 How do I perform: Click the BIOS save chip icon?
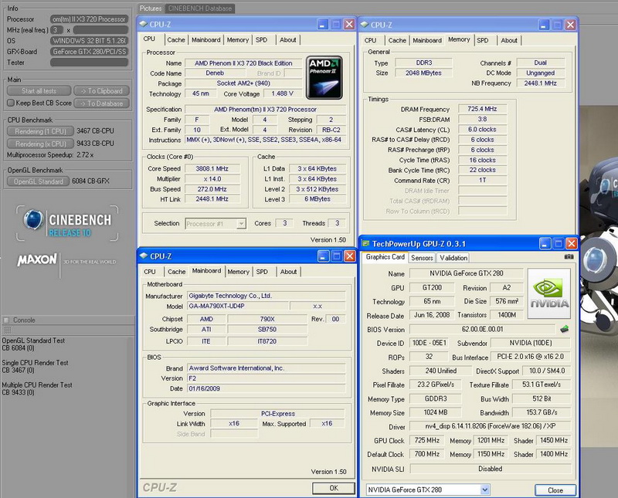click(x=565, y=330)
